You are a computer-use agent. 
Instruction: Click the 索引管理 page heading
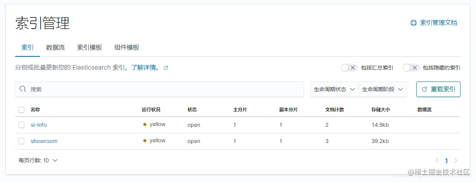tap(43, 23)
